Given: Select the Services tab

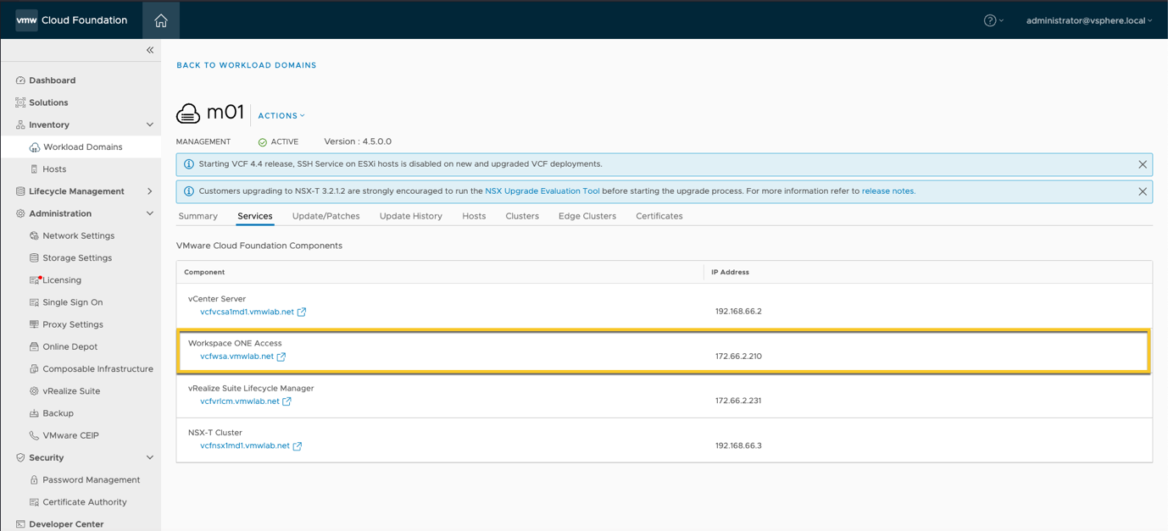Looking at the screenshot, I should tap(255, 216).
